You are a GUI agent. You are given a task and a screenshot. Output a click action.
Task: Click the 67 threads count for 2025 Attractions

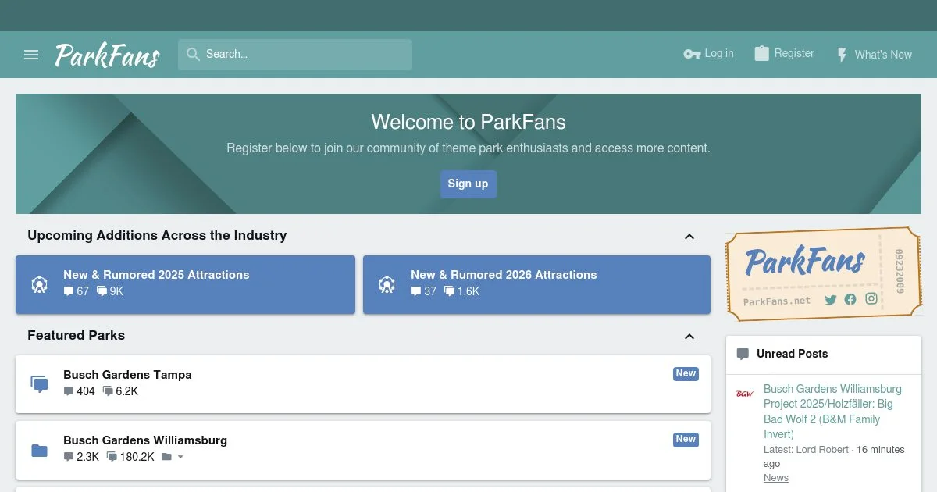coord(77,291)
